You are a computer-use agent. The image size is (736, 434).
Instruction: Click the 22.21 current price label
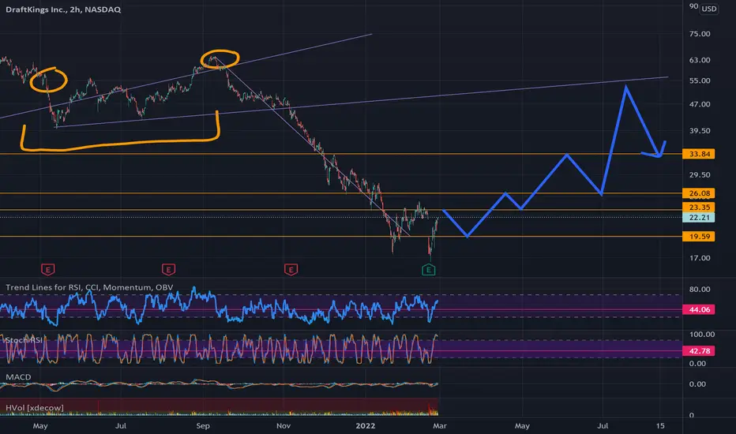coord(699,217)
